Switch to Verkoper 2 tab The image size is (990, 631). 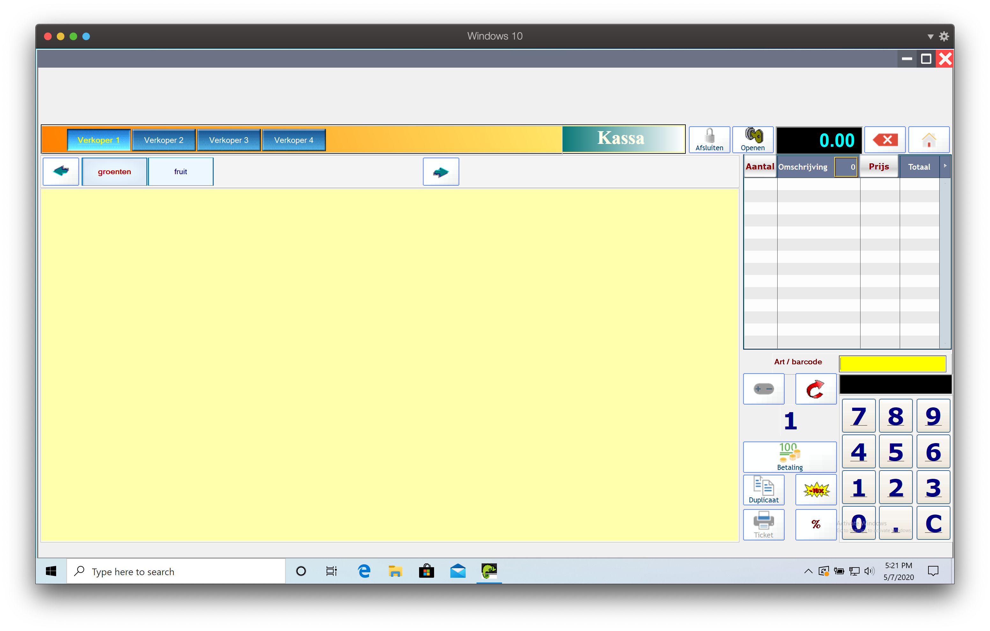coord(164,140)
